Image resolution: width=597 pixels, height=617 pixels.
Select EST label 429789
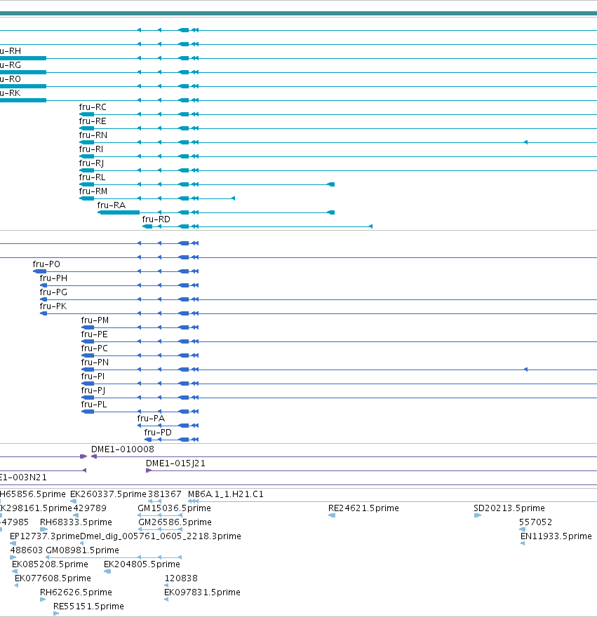[x=90, y=508]
